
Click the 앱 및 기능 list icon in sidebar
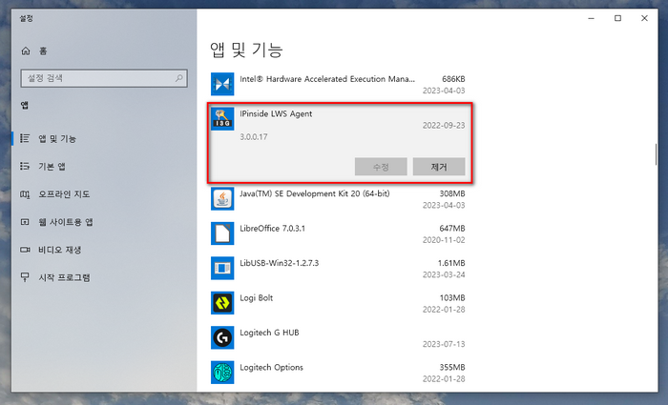(x=25, y=138)
